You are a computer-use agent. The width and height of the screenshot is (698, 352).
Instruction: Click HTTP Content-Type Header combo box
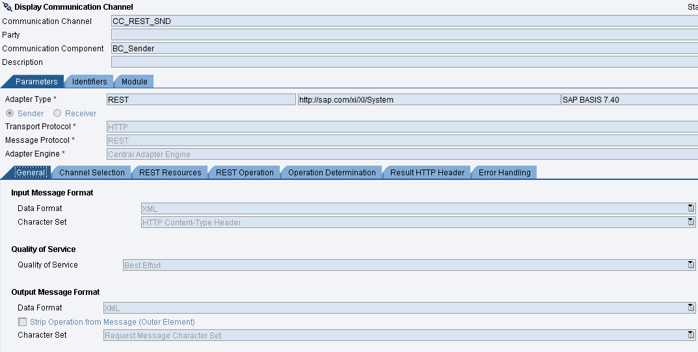click(418, 222)
